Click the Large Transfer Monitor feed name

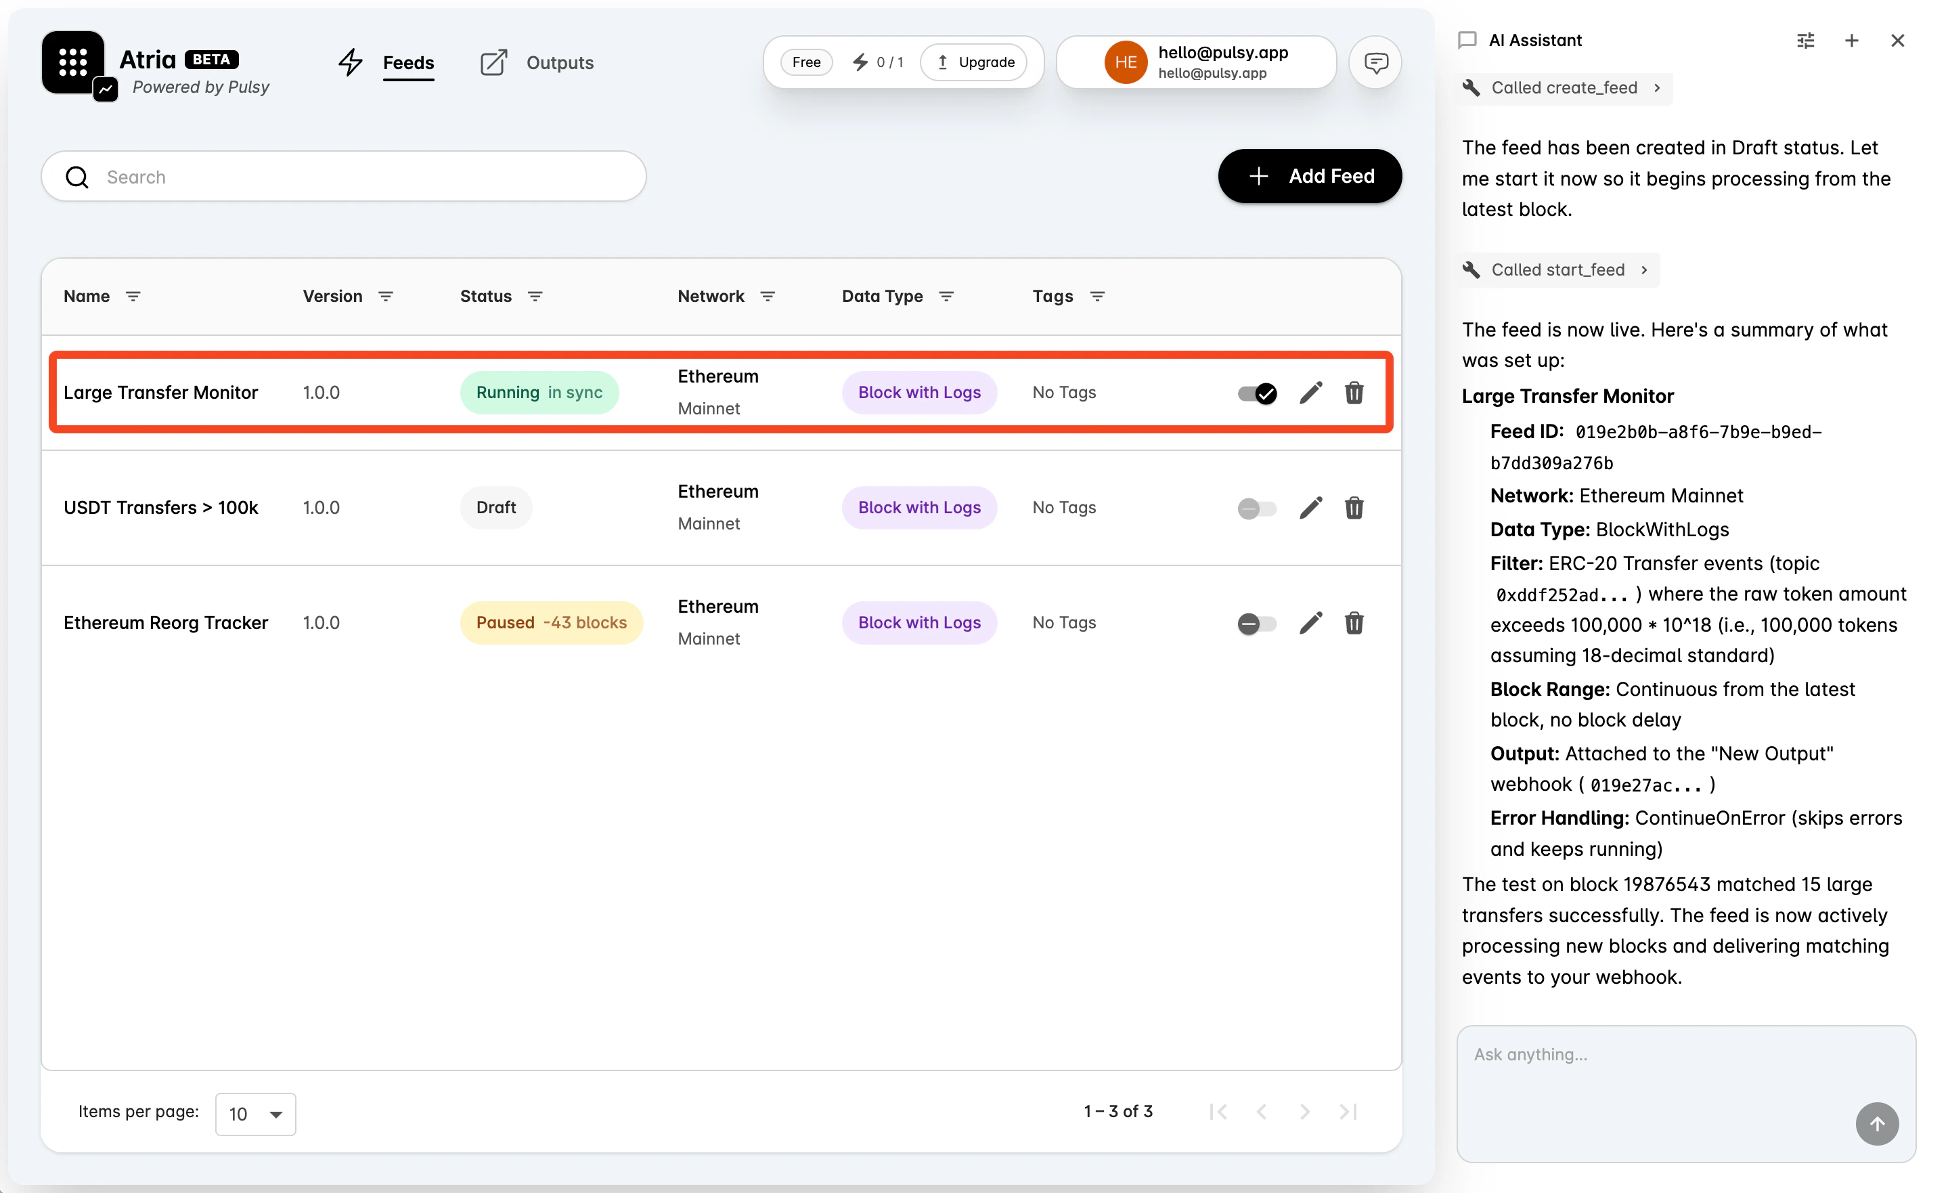tap(160, 393)
